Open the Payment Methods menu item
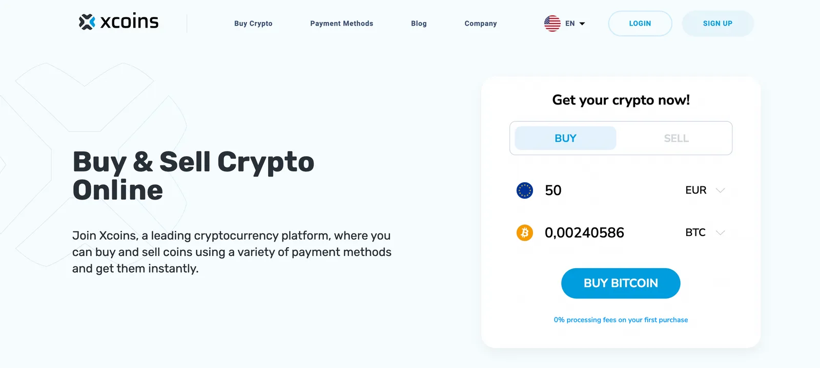820x368 pixels. tap(342, 24)
